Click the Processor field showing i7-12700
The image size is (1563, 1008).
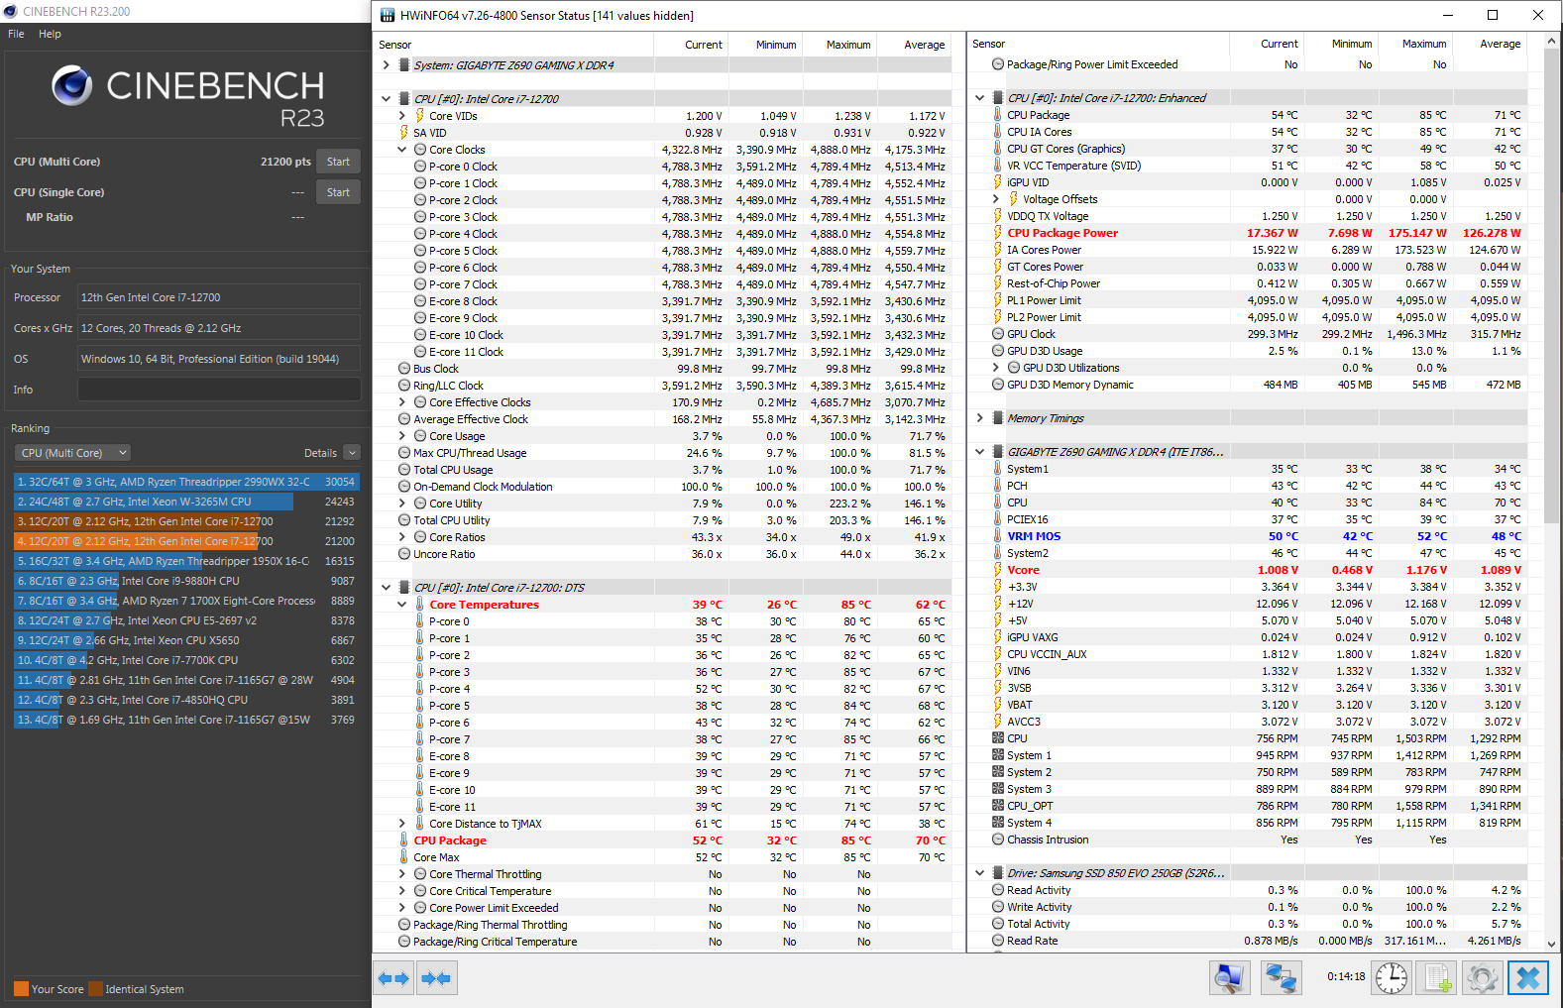[219, 297]
